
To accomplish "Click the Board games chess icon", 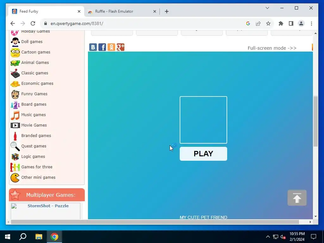I will coord(15,104).
